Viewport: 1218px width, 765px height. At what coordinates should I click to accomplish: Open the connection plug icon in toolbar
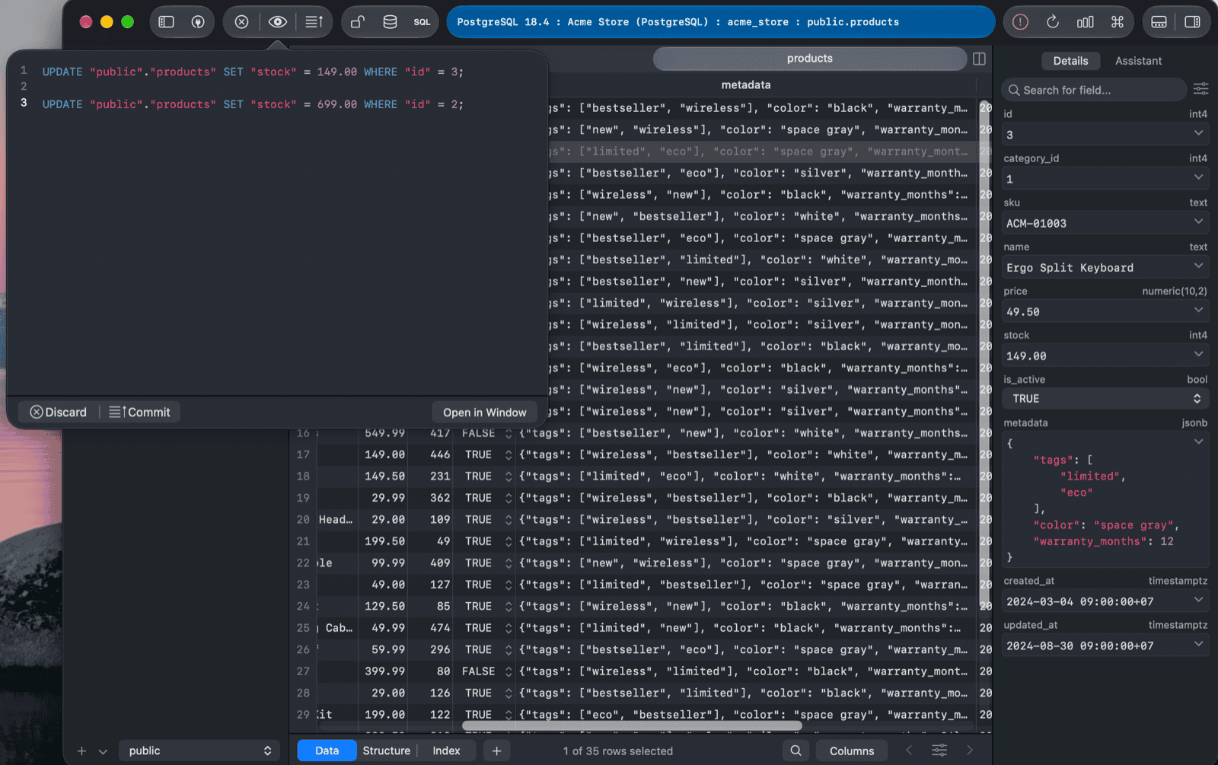198,22
